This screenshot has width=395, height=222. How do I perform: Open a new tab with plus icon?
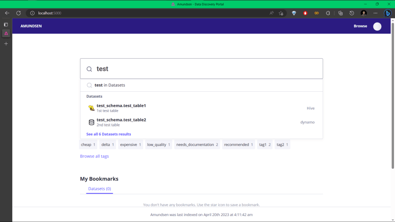(6, 43)
